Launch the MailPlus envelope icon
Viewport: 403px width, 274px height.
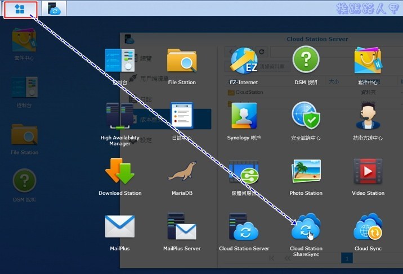point(120,228)
